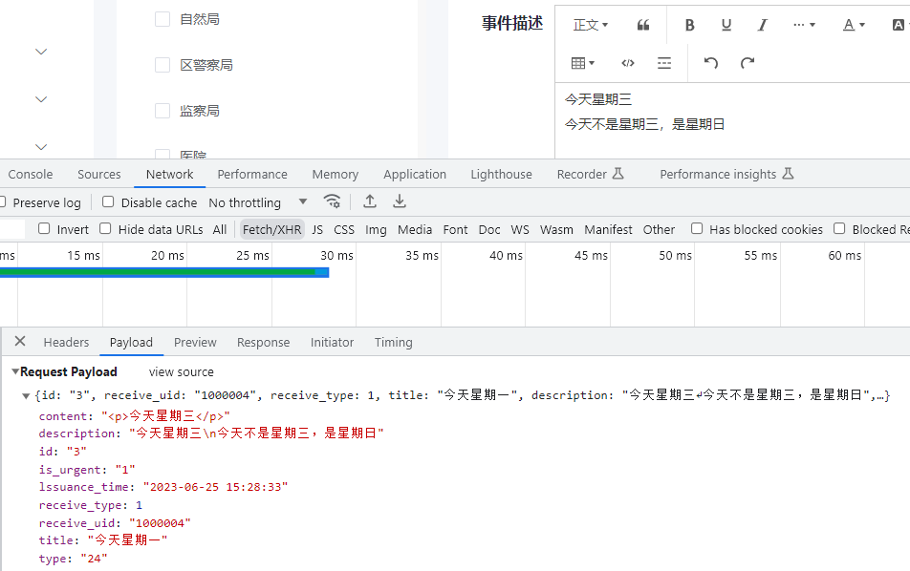Filter requests by Media
The height and width of the screenshot is (571, 910).
click(415, 229)
